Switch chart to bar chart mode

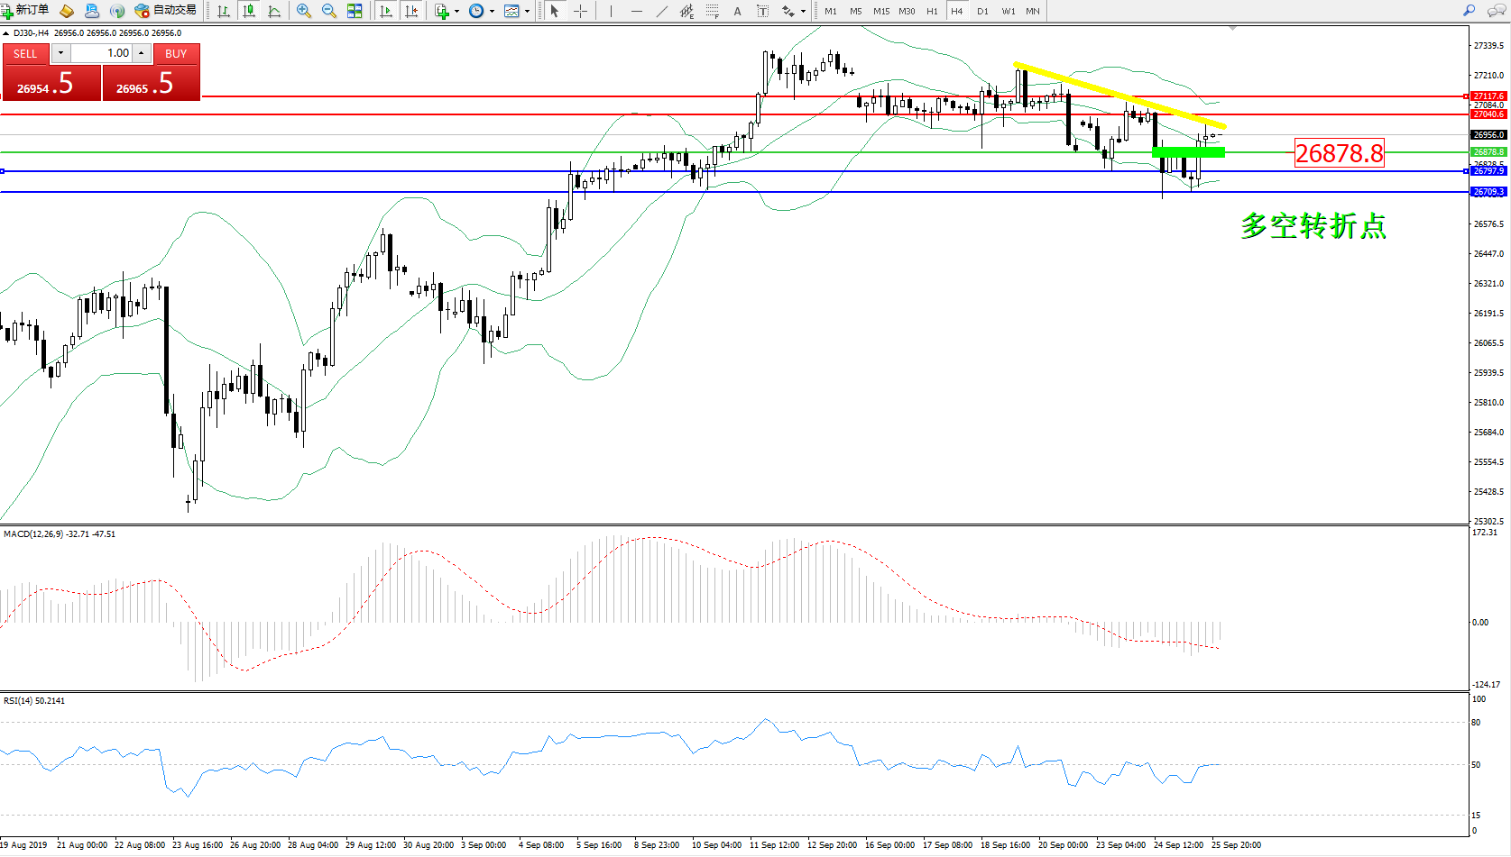coord(224,11)
